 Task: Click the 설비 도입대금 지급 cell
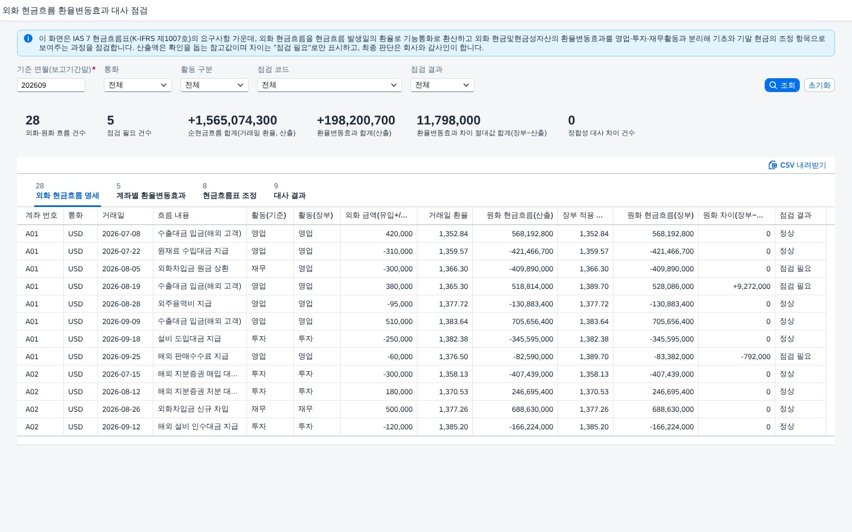click(200, 339)
